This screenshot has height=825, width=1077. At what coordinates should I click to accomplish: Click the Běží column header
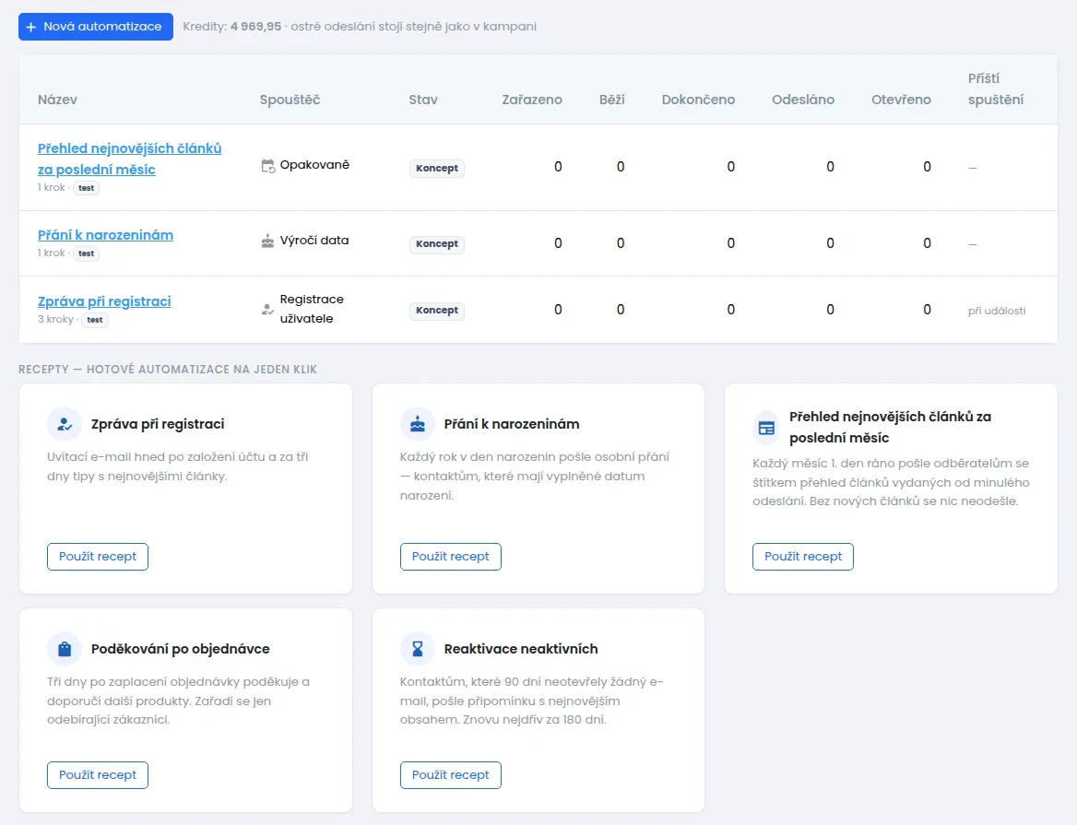612,100
